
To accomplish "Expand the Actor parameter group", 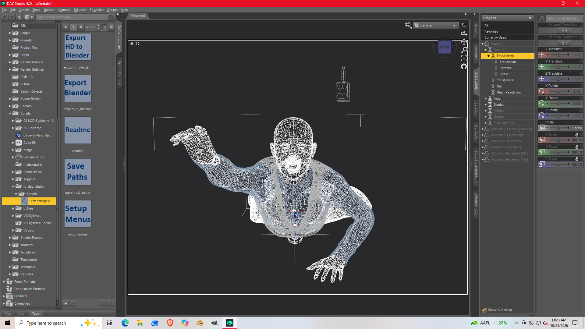I will (x=486, y=98).
